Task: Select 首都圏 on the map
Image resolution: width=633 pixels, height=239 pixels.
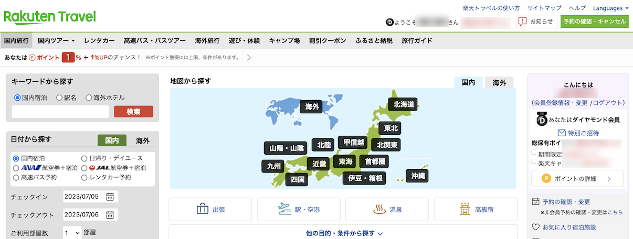Action: (375, 161)
